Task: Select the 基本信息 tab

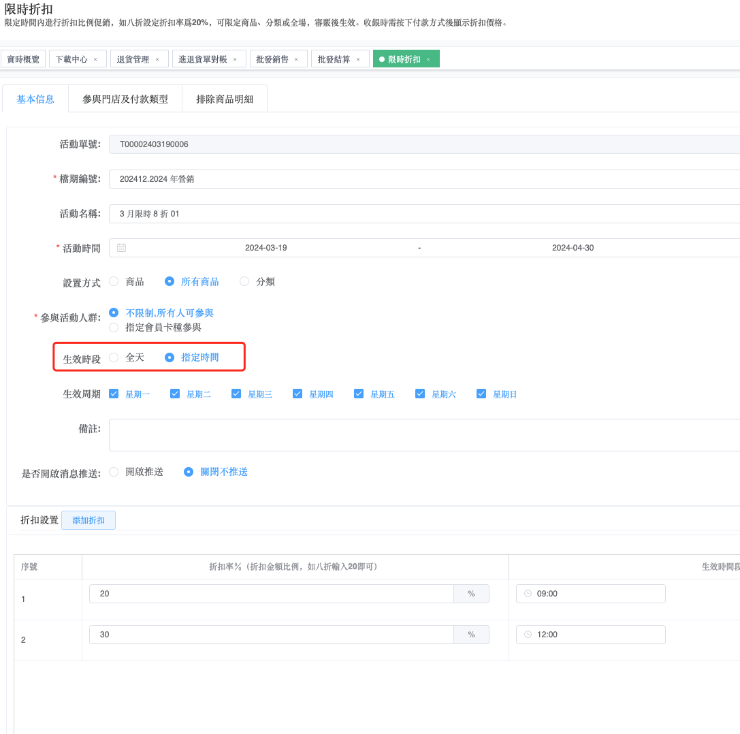Action: tap(35, 99)
